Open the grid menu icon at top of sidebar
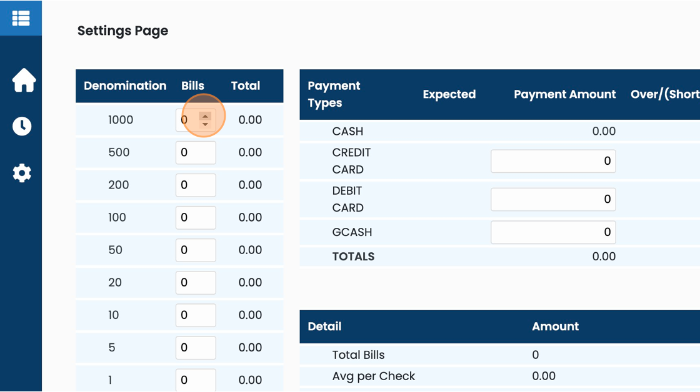 tap(21, 18)
